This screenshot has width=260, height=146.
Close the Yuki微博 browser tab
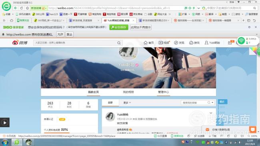133,20
